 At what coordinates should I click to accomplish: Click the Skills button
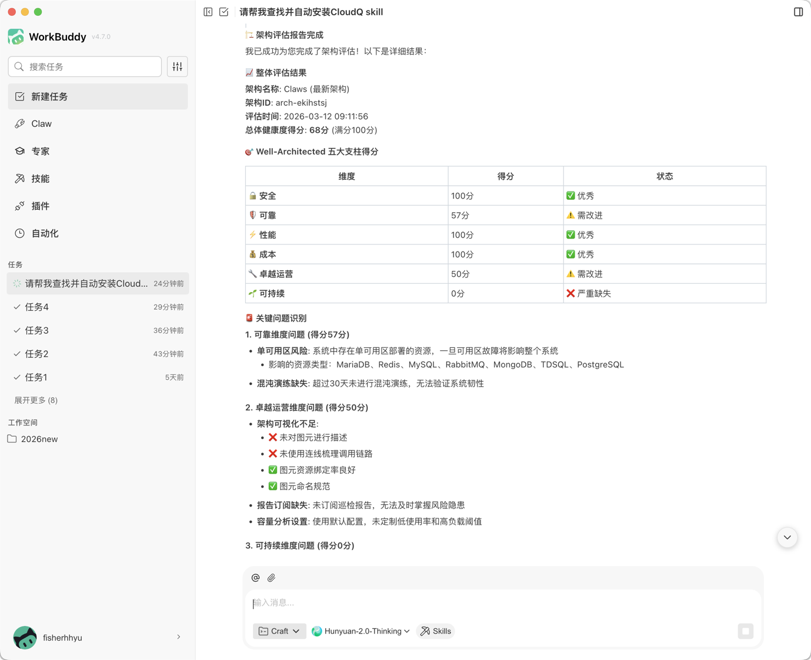click(436, 631)
